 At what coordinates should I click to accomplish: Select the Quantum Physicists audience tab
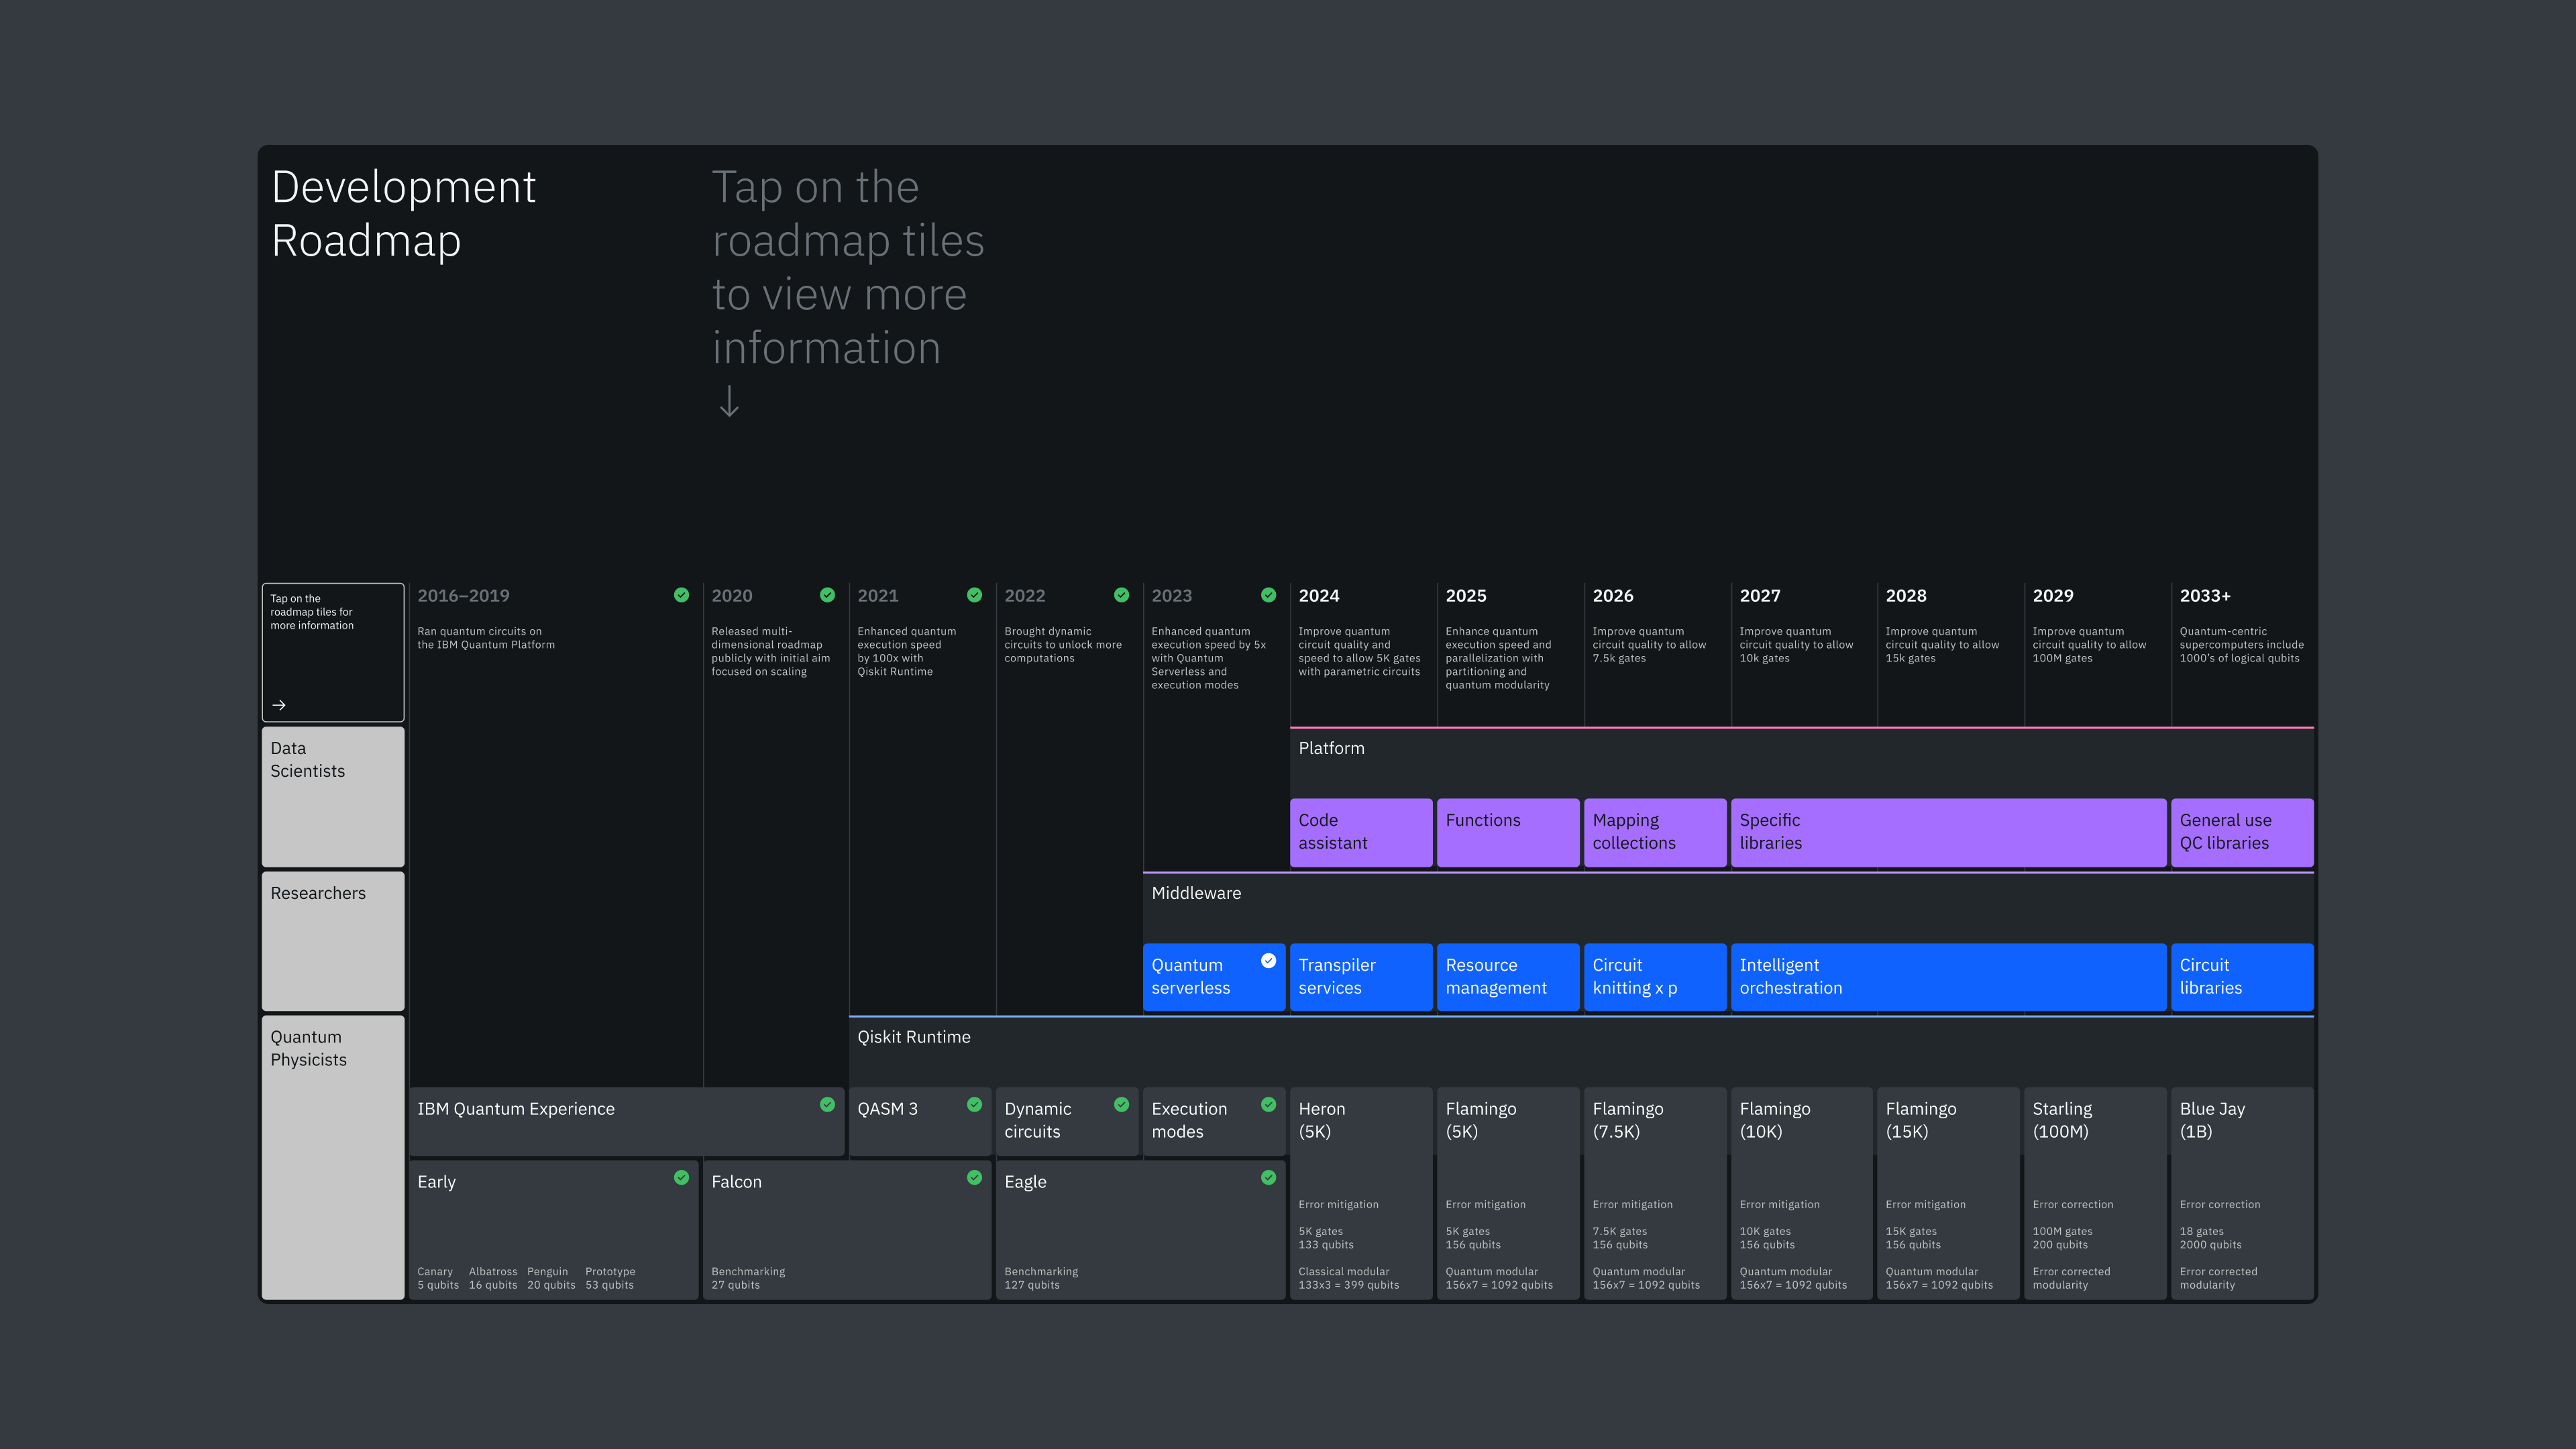coord(333,1157)
